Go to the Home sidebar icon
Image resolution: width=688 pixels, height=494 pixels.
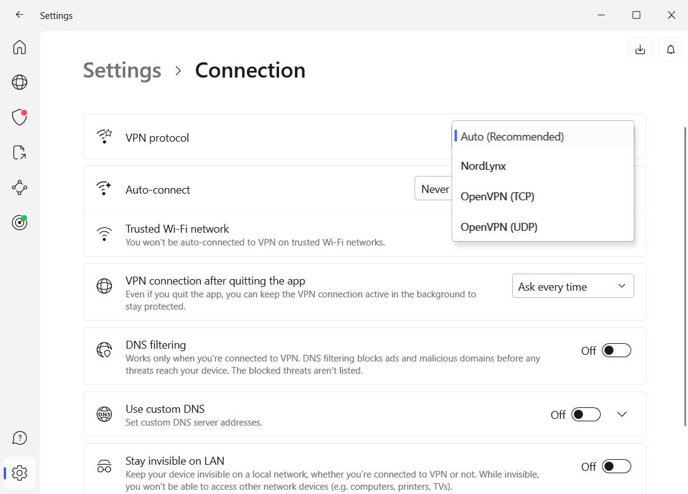[20, 48]
